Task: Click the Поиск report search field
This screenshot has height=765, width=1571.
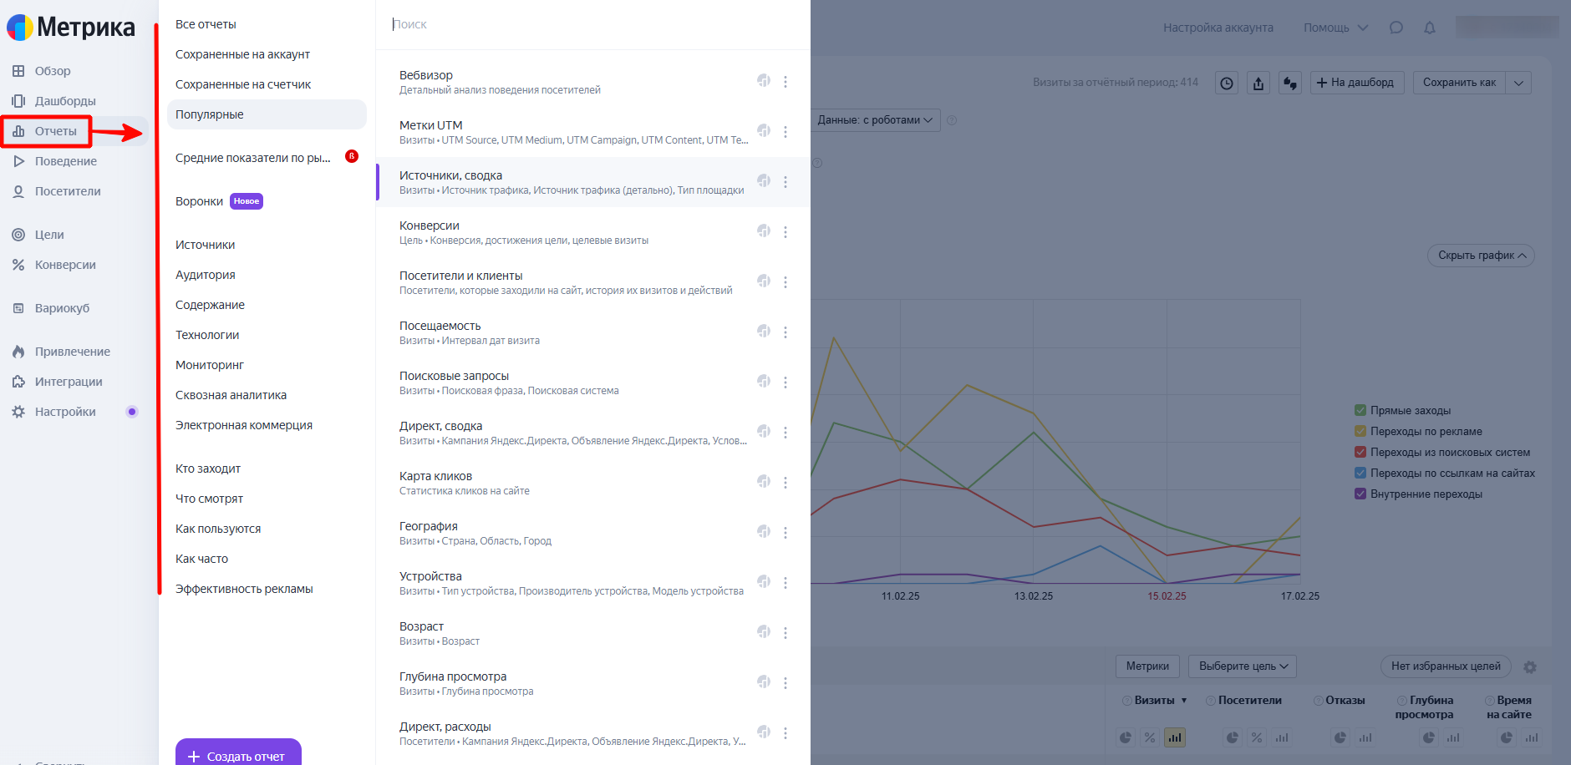Action: click(x=585, y=24)
